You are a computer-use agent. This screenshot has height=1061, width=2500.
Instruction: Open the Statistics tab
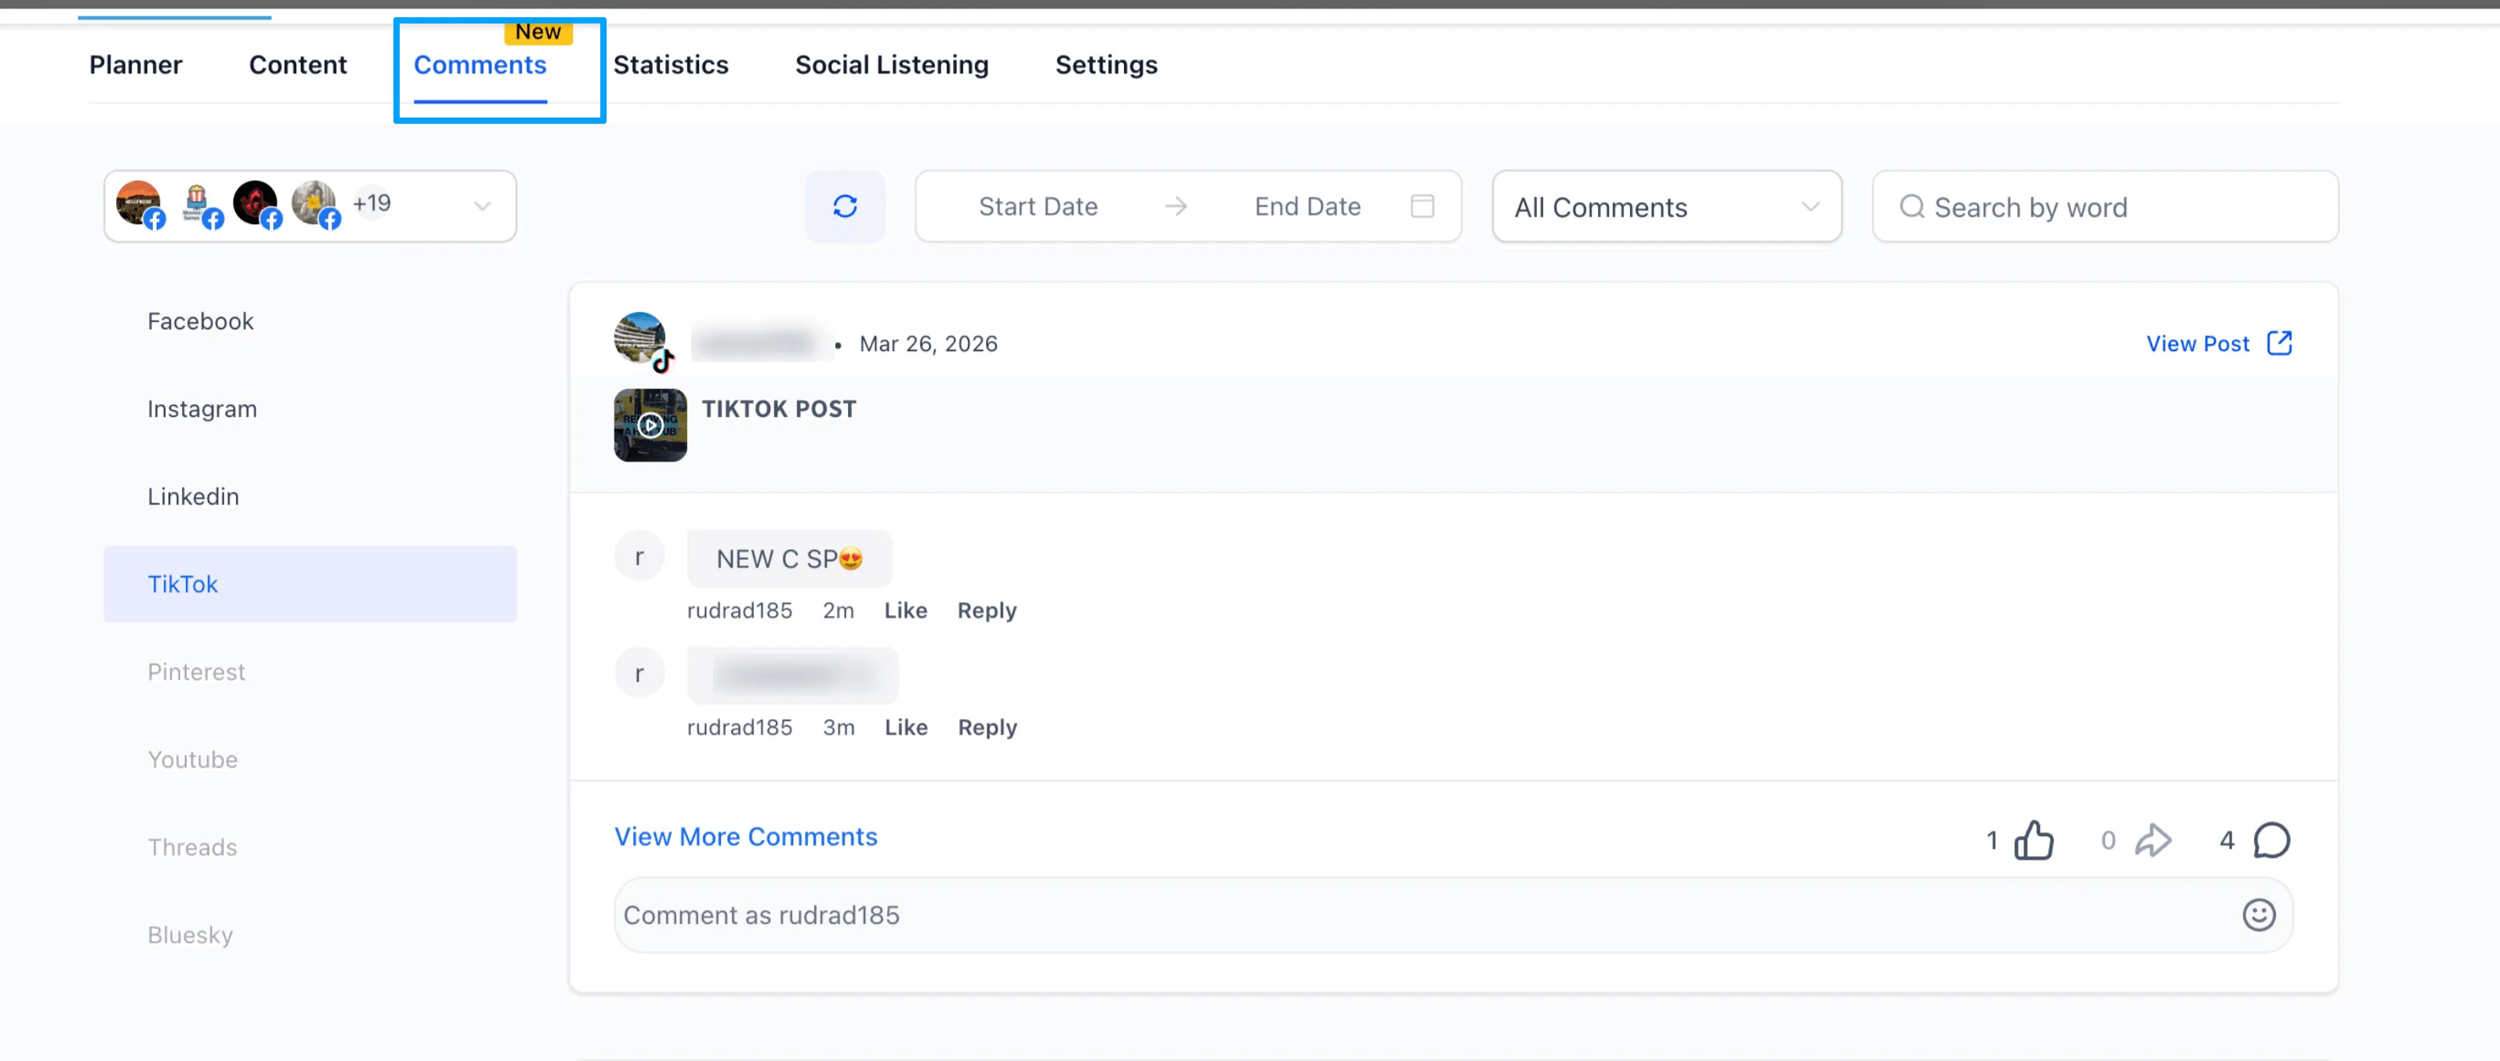pyautogui.click(x=671, y=64)
